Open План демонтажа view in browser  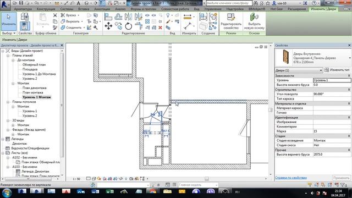34,88
